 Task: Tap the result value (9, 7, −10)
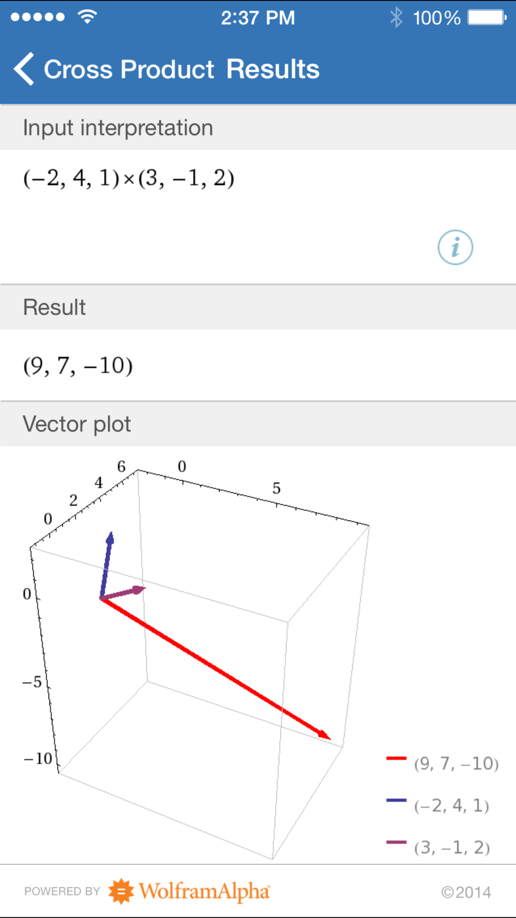78,366
